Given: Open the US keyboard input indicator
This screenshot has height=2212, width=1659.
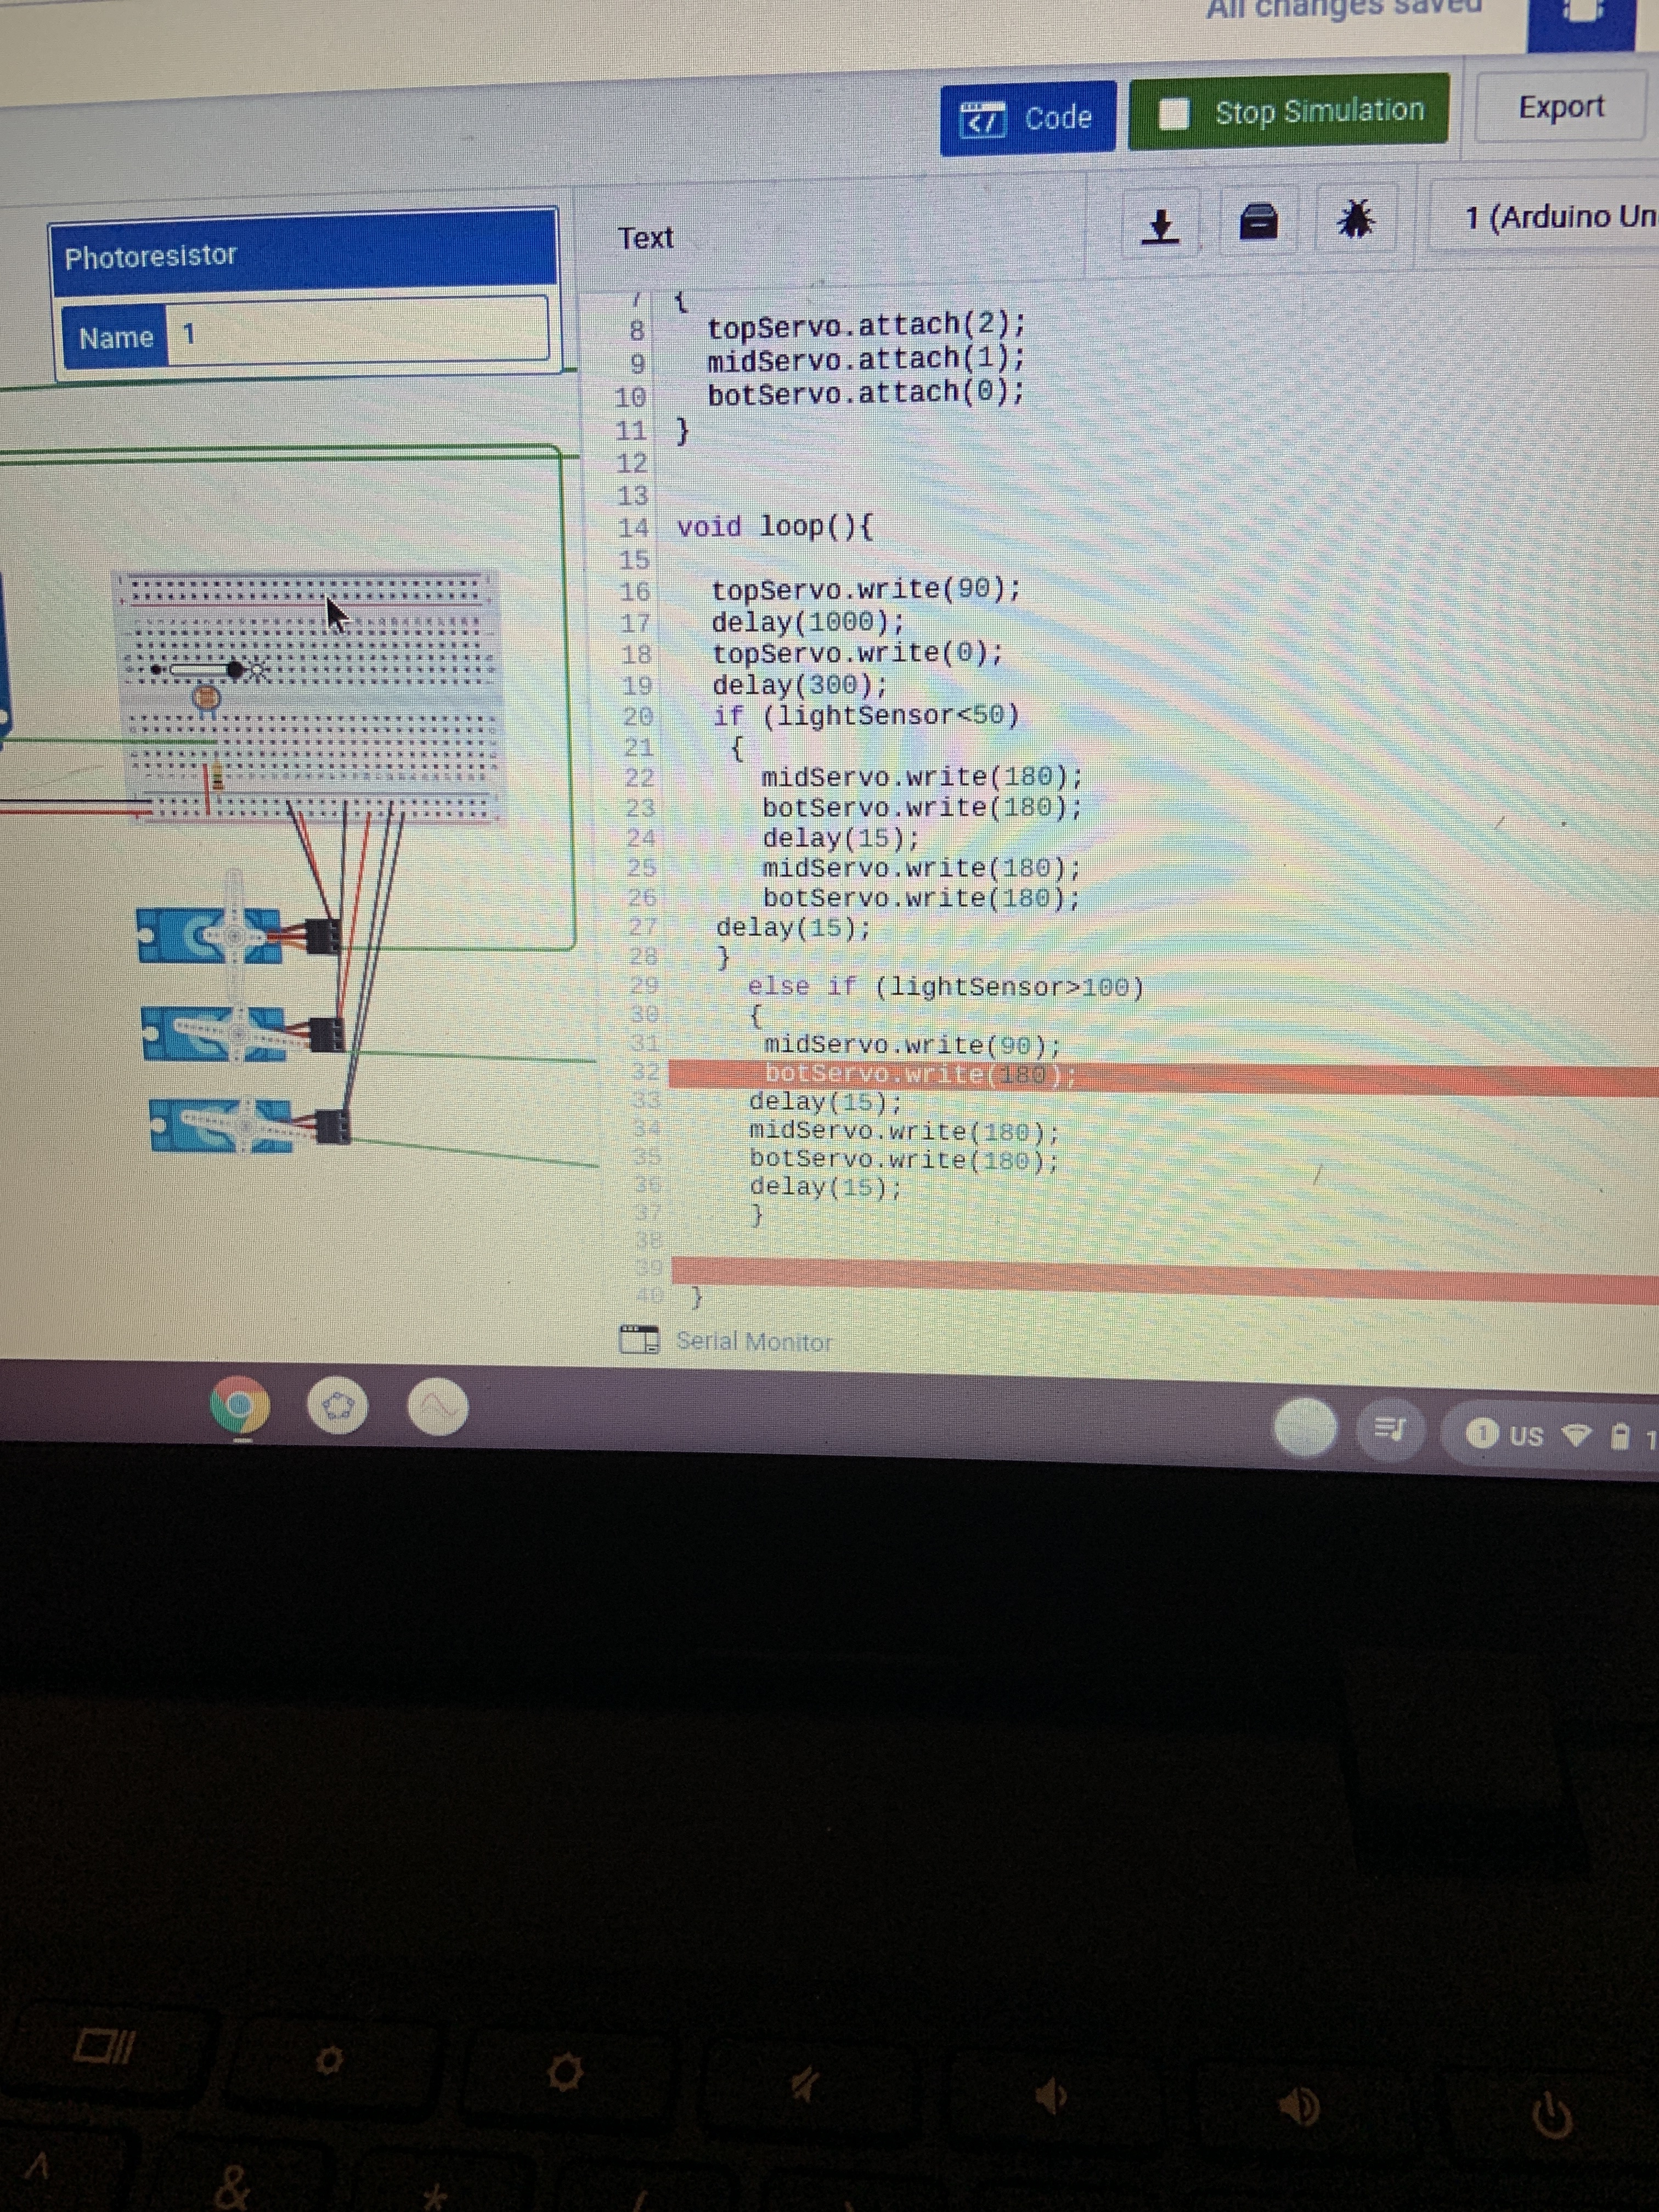Looking at the screenshot, I should tap(1526, 1436).
